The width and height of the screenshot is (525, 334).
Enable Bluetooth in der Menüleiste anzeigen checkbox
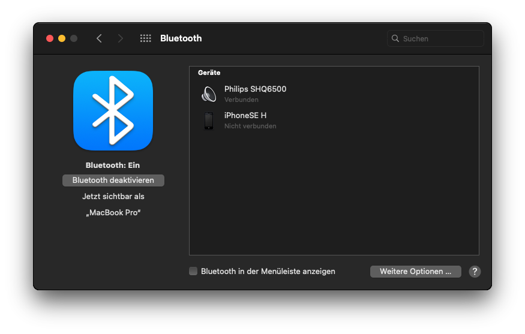193,271
